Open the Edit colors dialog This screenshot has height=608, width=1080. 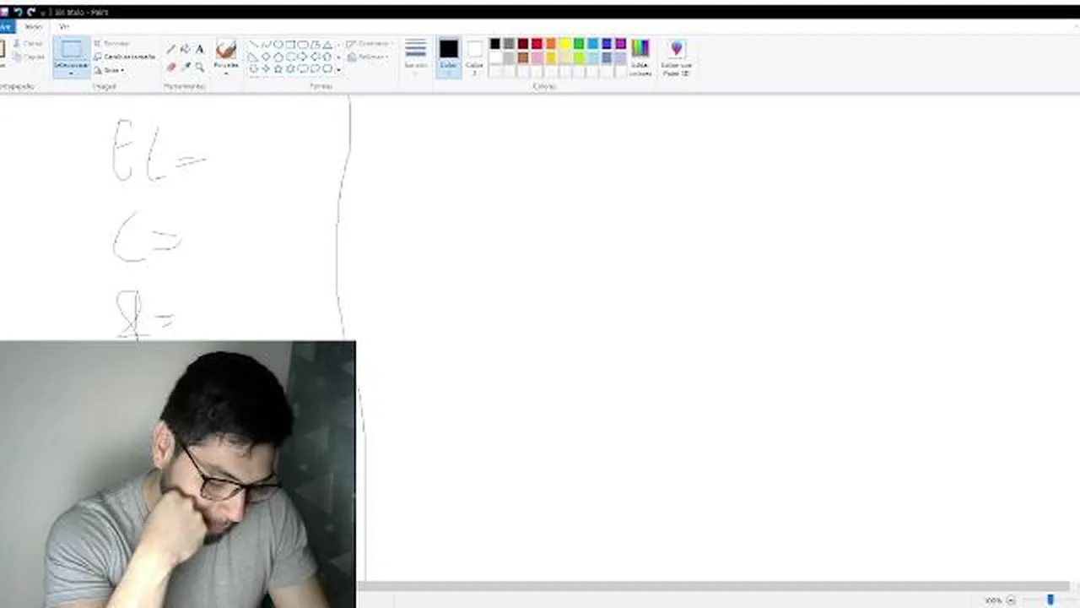point(640,57)
